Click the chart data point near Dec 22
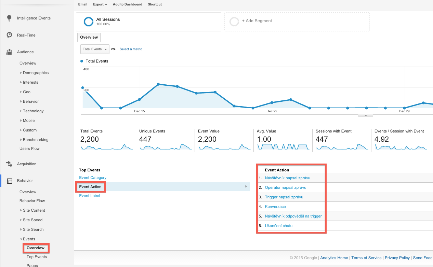This screenshot has height=267, width=433. pyautogui.click(x=272, y=102)
